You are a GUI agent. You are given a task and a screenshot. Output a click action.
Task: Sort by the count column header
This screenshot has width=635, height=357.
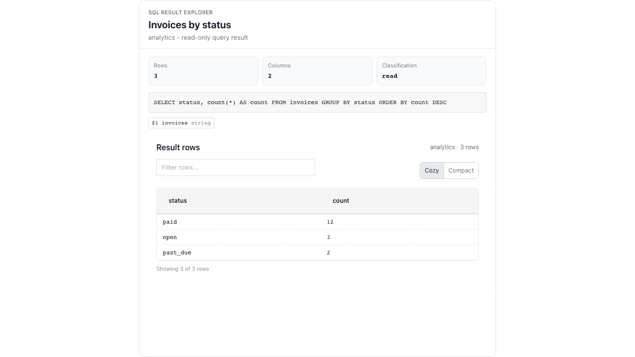coord(341,201)
